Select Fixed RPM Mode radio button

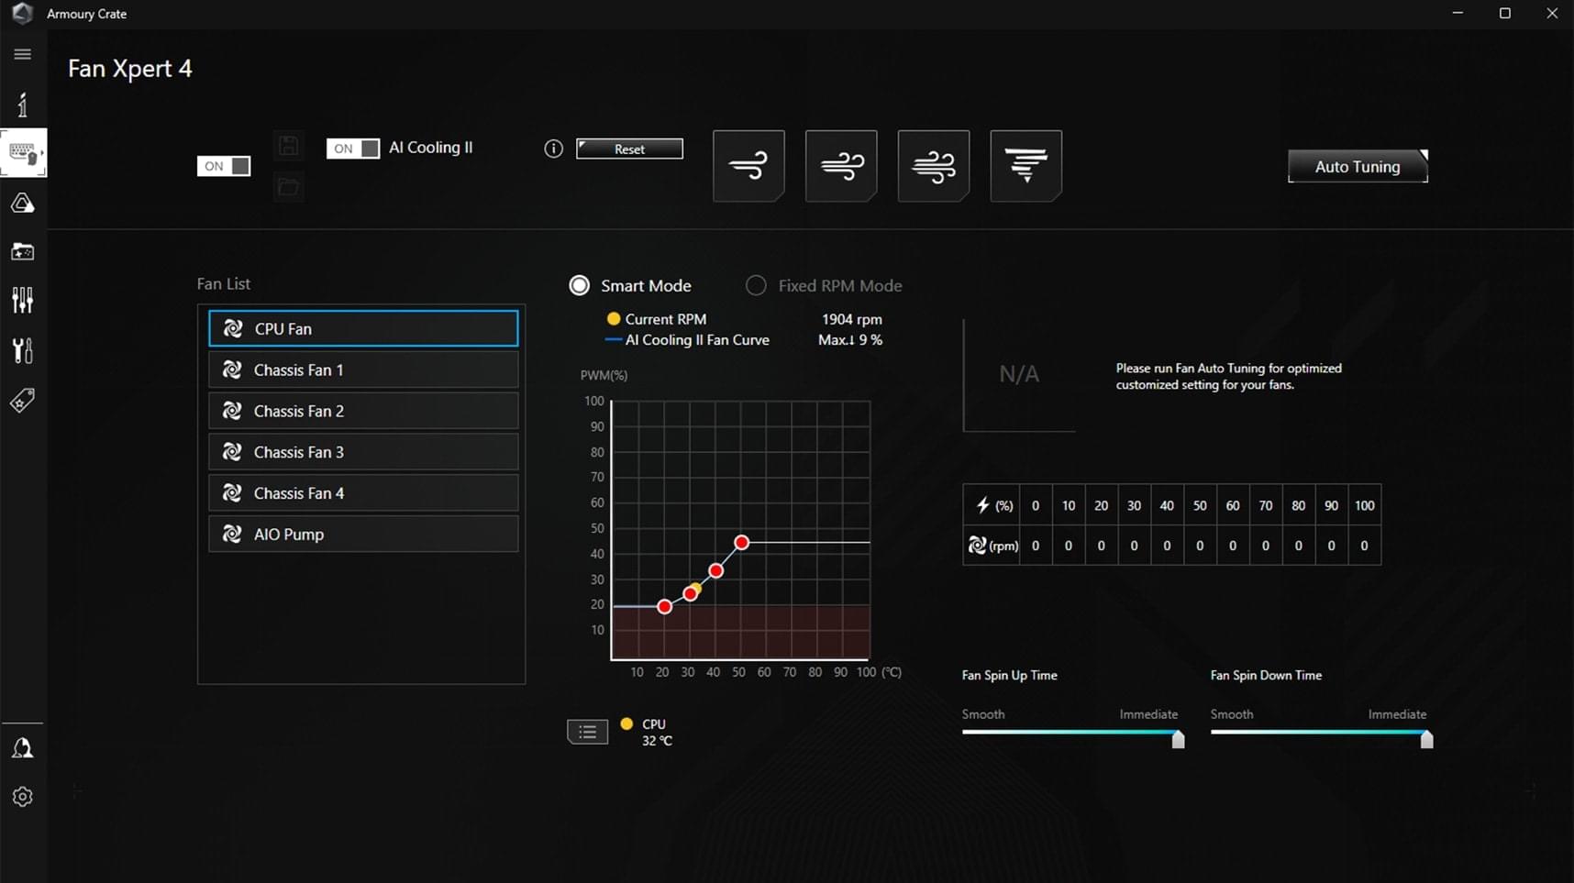[756, 285]
